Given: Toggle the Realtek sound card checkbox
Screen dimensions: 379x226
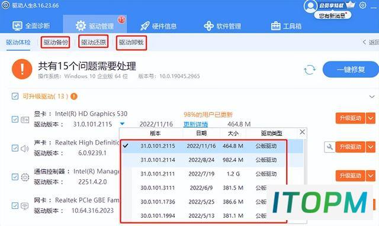Looking at the screenshot, I should [x=15, y=148].
